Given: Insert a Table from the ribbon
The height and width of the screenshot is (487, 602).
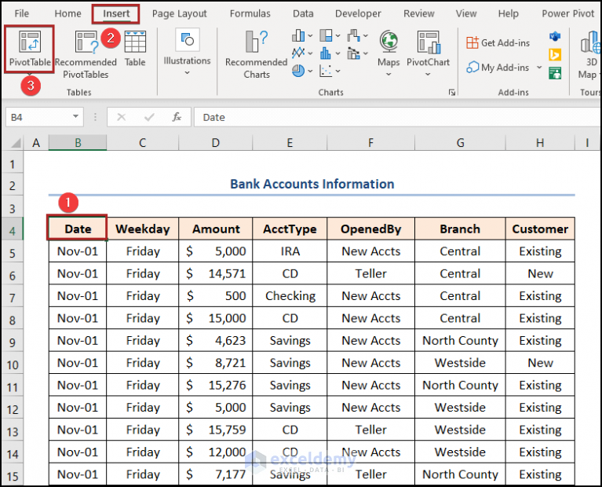Looking at the screenshot, I should (135, 49).
